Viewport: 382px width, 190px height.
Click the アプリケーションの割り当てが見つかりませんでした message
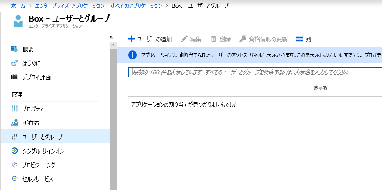[185, 104]
